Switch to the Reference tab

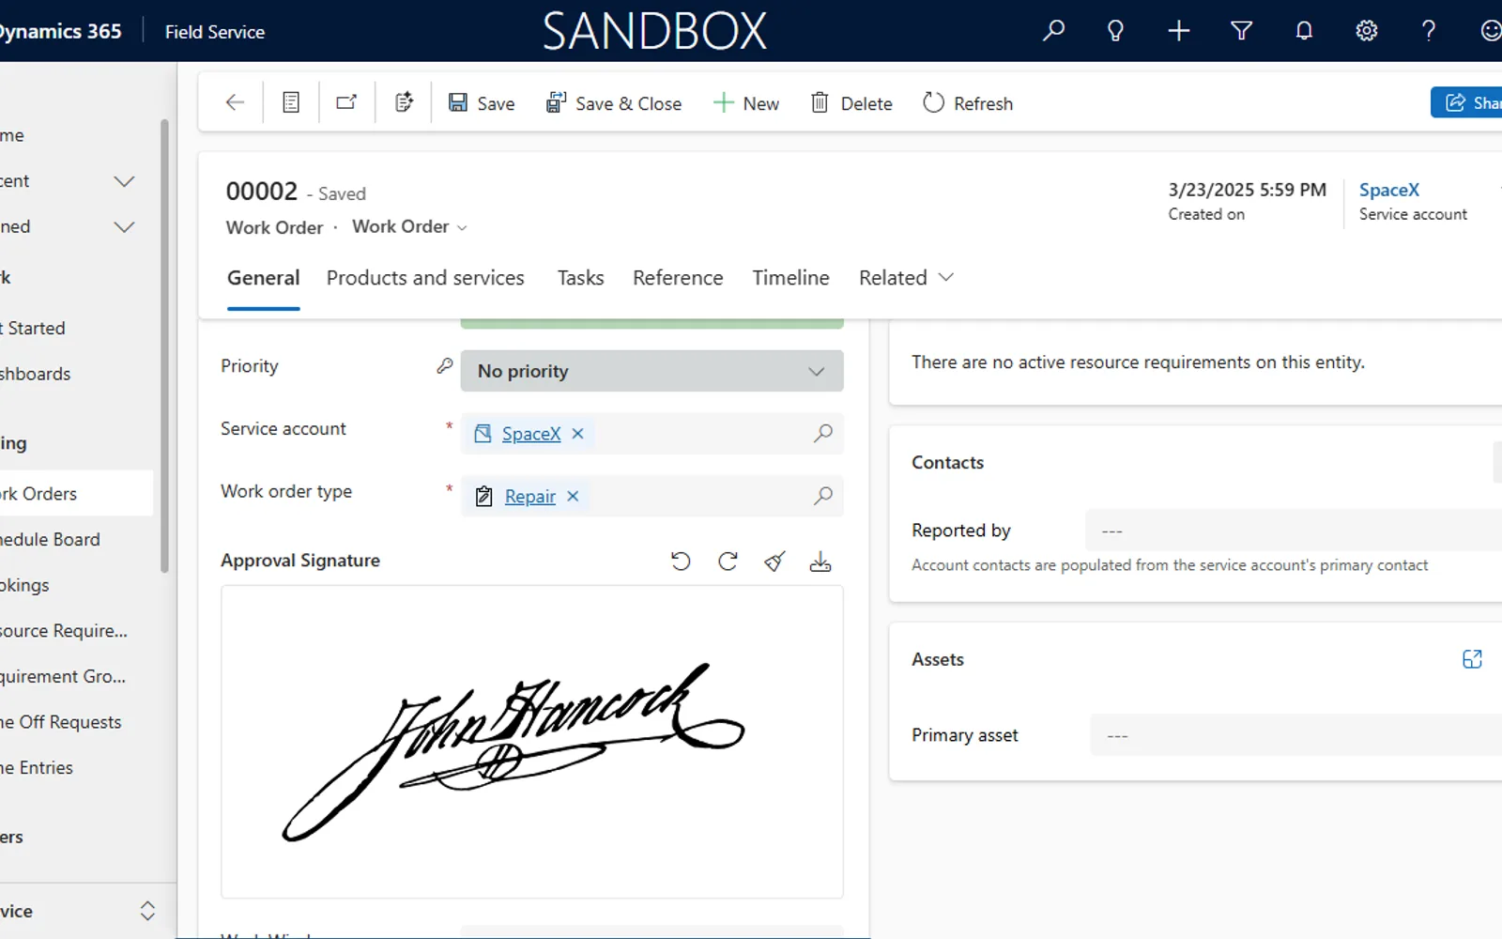pos(678,277)
